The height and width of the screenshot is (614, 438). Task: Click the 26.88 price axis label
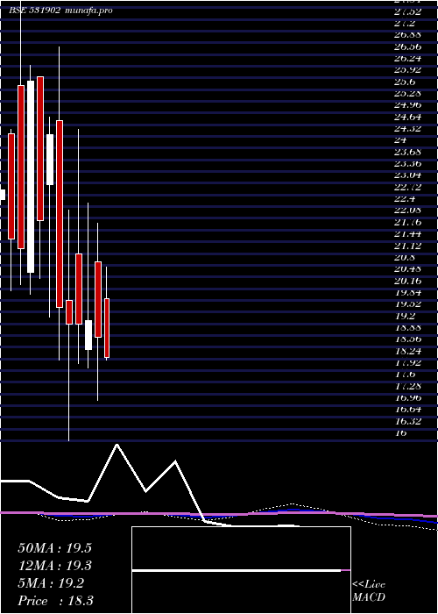(x=408, y=35)
